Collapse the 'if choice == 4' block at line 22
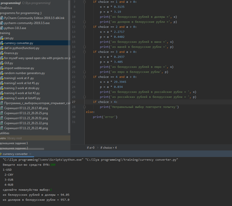232x206 pixels. click(85, 77)
